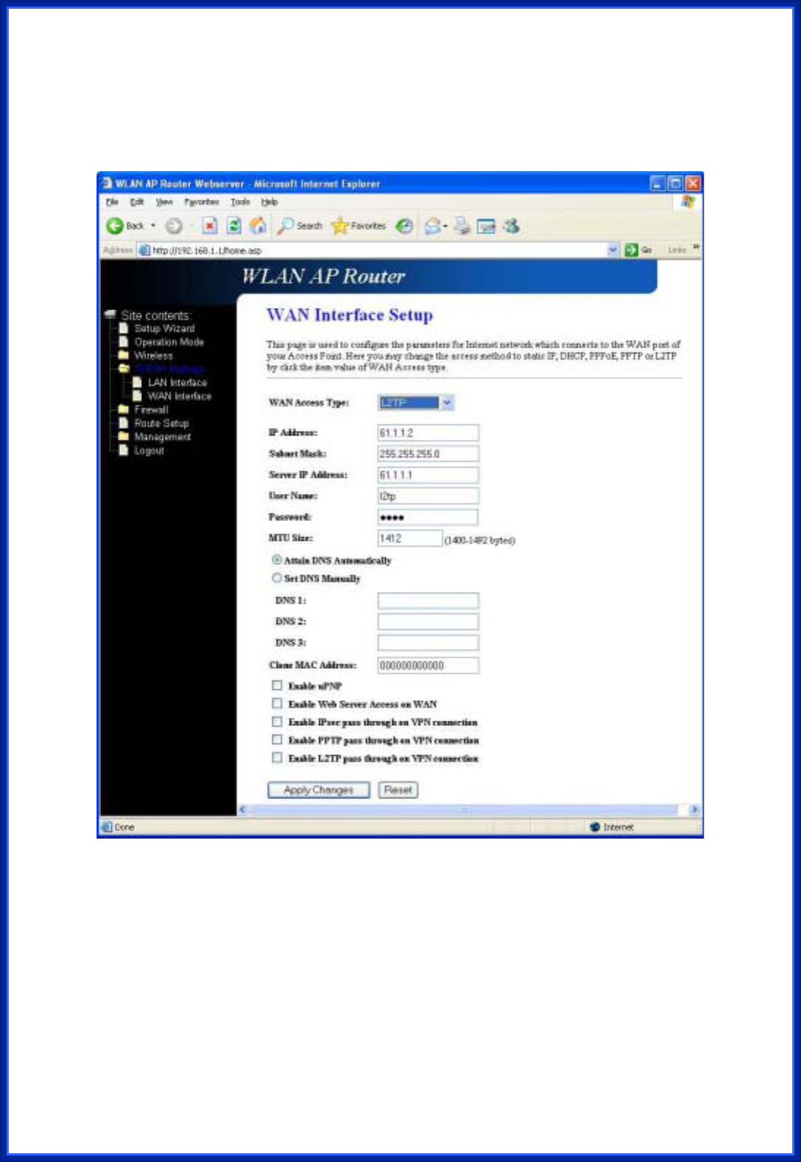Go to browser Home icon

(x=257, y=226)
